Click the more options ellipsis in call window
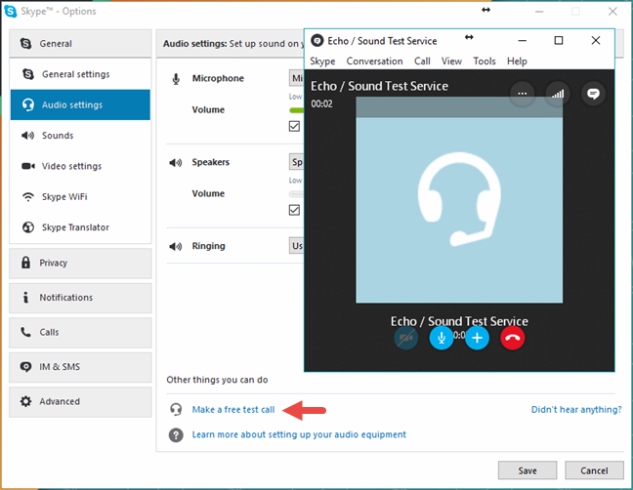Image resolution: width=633 pixels, height=490 pixels. tap(523, 94)
